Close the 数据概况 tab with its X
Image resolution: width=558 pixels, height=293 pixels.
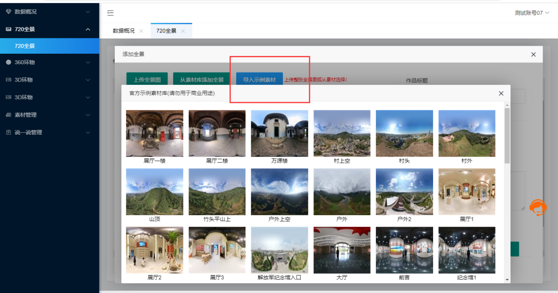[141, 31]
